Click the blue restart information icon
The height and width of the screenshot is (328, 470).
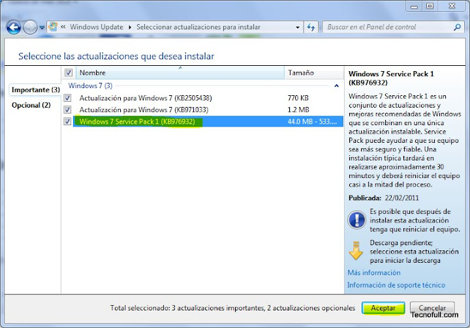click(356, 220)
